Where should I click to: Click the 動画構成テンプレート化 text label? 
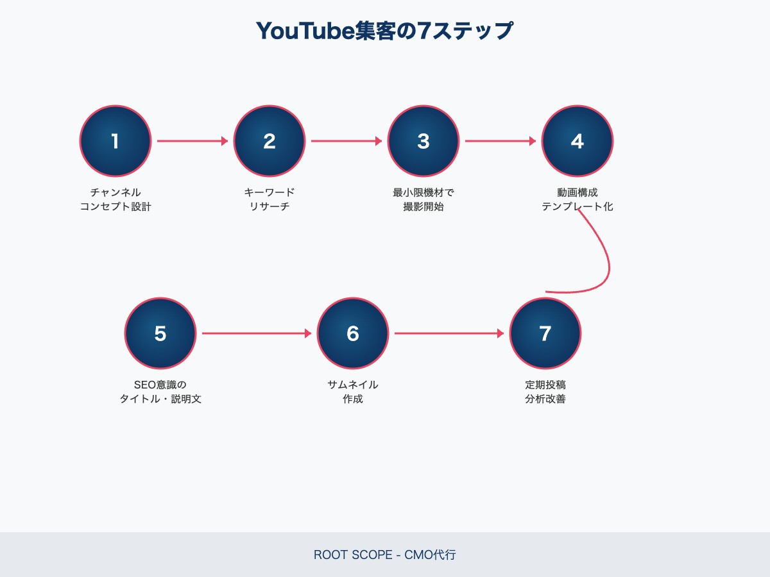[577, 199]
